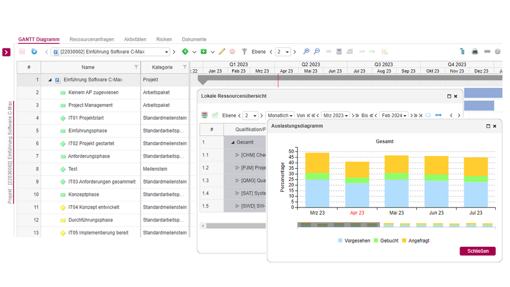This screenshot has width=510, height=287.
Task: Toggle the Name column filter
Action: [136, 67]
